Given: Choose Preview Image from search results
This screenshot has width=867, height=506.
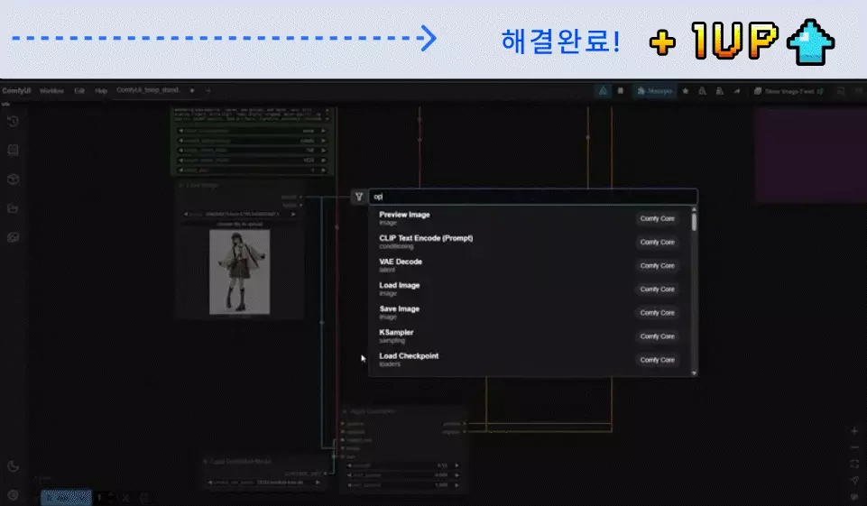Looking at the screenshot, I should [530, 218].
